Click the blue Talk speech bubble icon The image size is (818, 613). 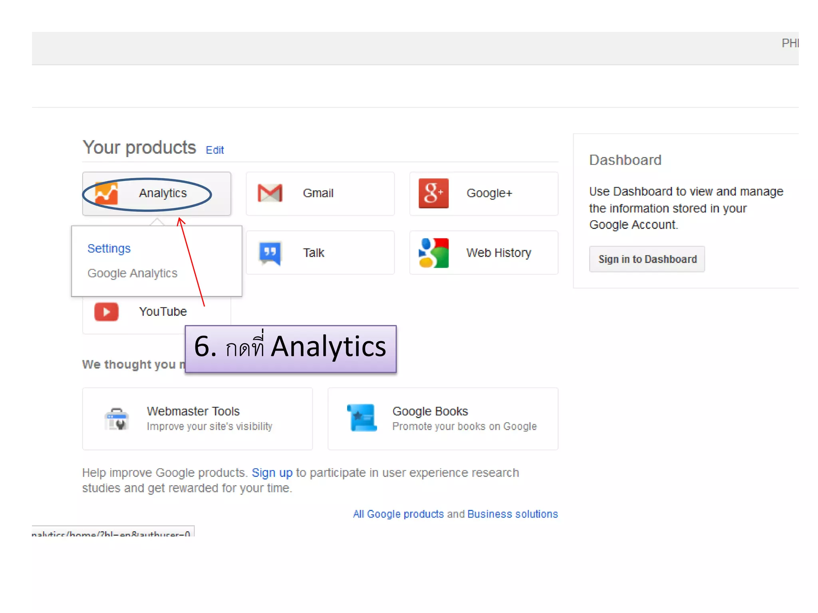[x=270, y=253]
